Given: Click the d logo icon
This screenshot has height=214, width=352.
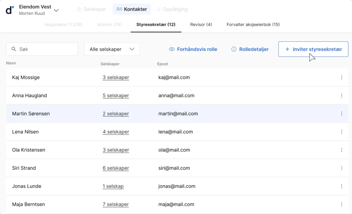Looking at the screenshot, I should tap(10, 10).
